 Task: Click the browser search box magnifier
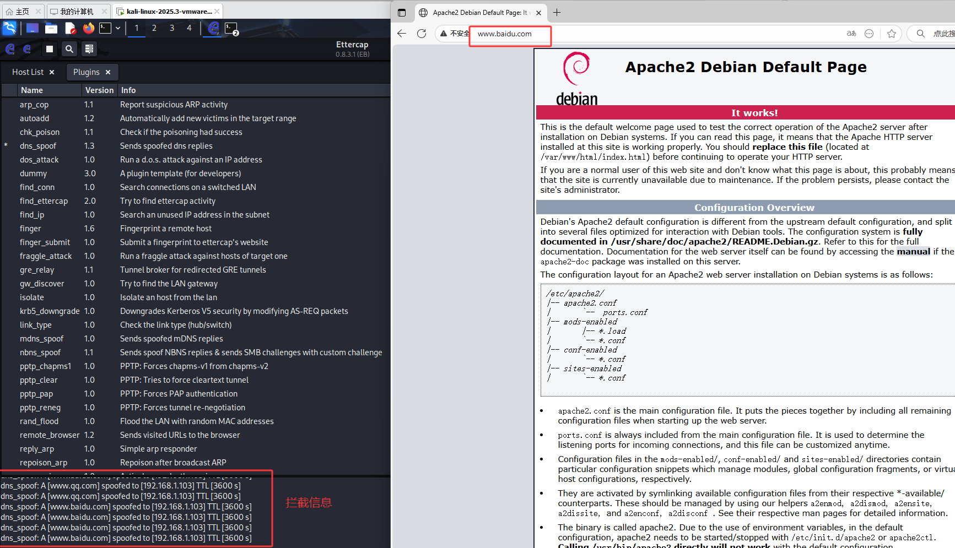click(920, 34)
